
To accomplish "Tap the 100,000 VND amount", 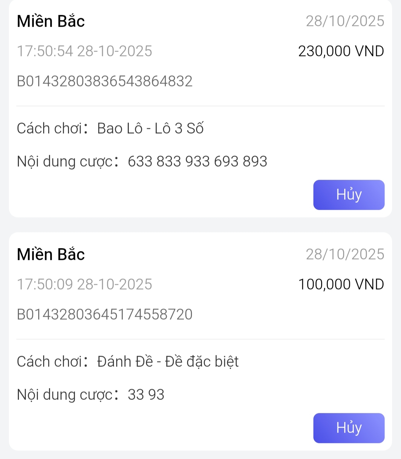I will (x=341, y=284).
